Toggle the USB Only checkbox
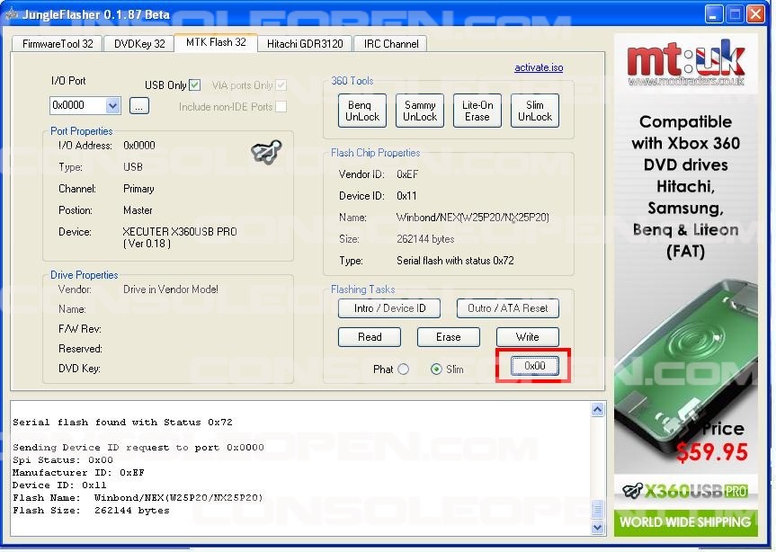This screenshot has height=552, width=776. (x=195, y=85)
